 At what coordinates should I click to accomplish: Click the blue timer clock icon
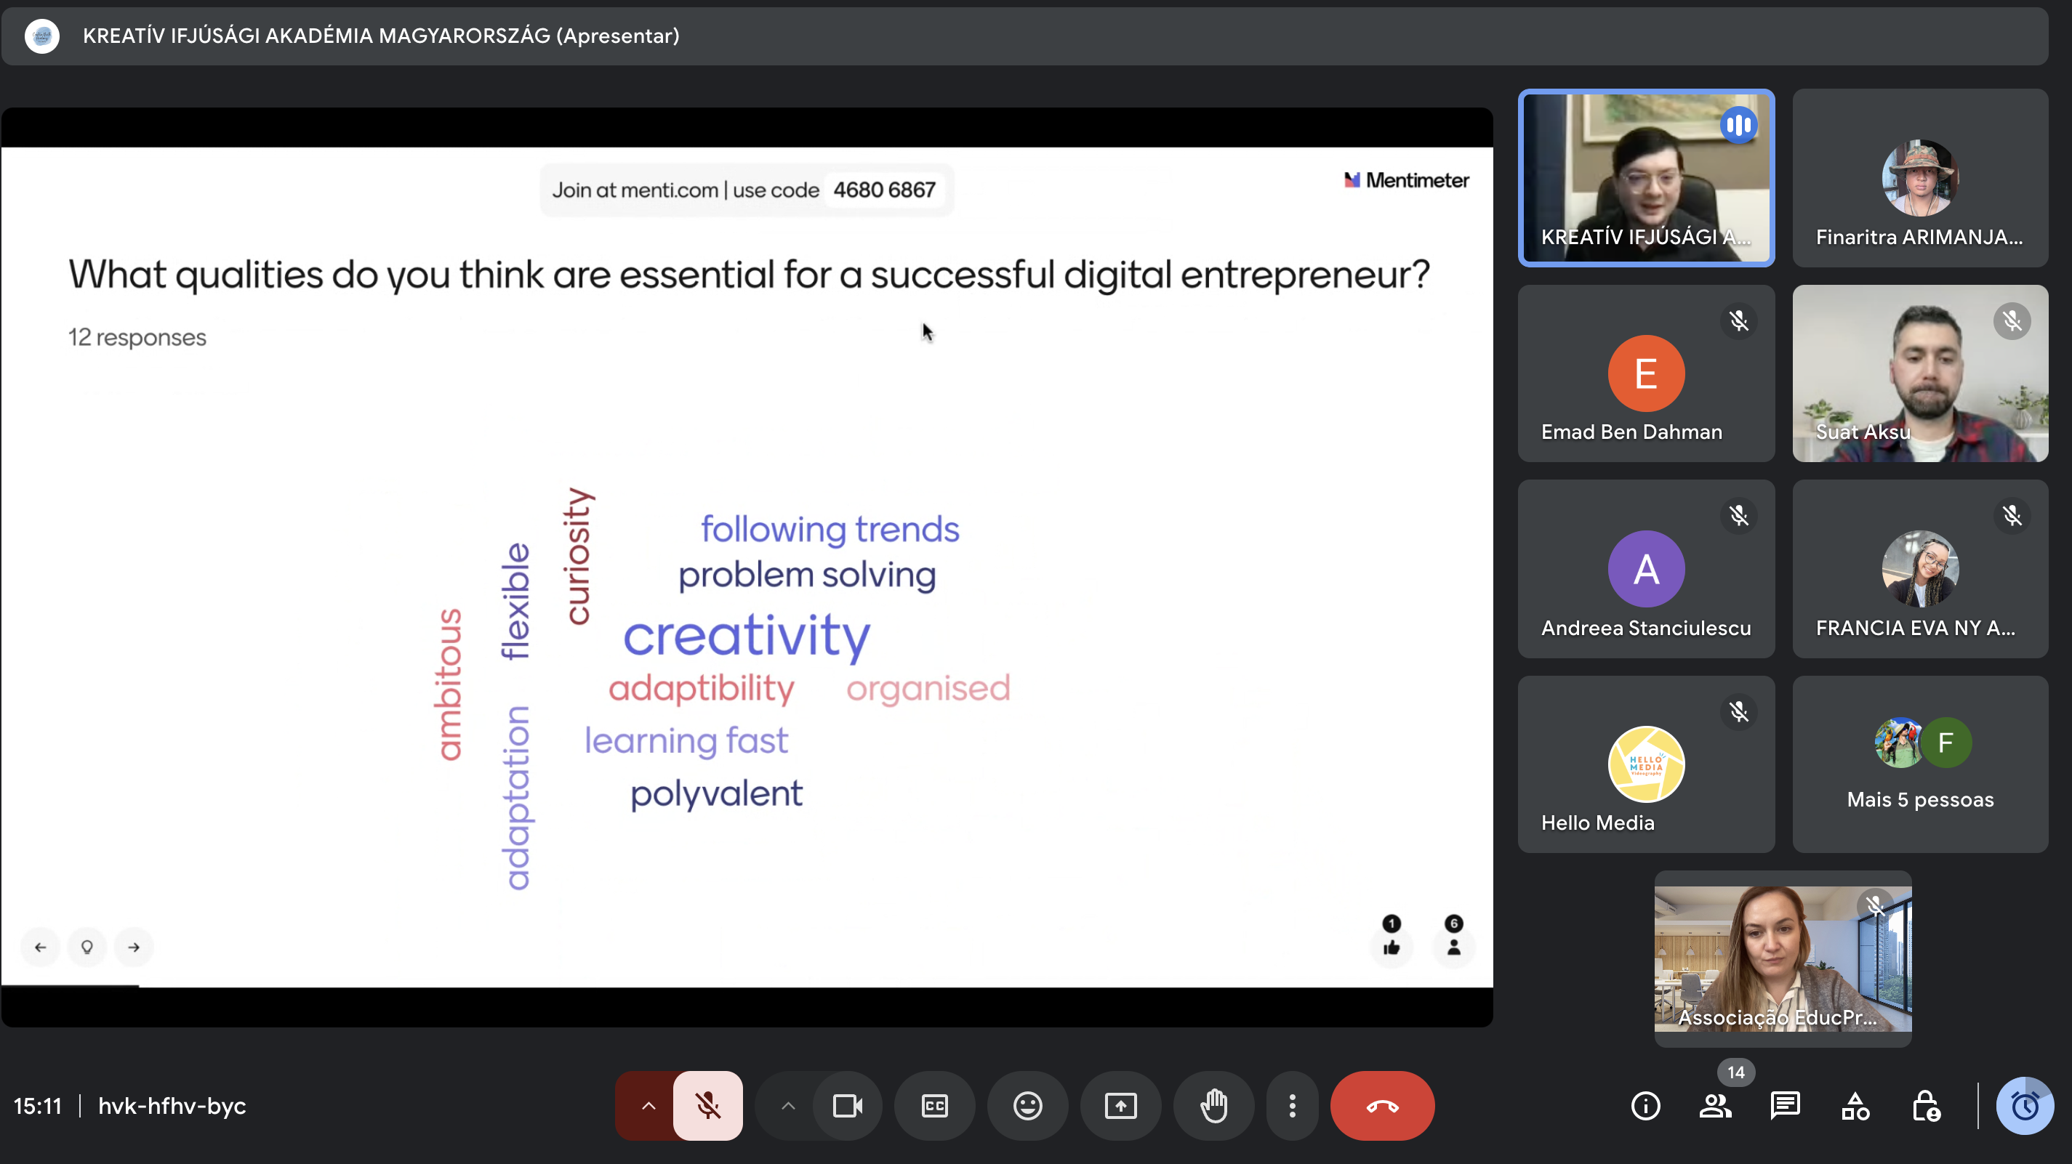(x=2024, y=1106)
